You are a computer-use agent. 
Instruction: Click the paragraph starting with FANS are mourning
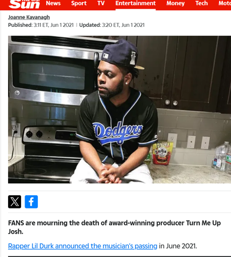click(x=114, y=227)
